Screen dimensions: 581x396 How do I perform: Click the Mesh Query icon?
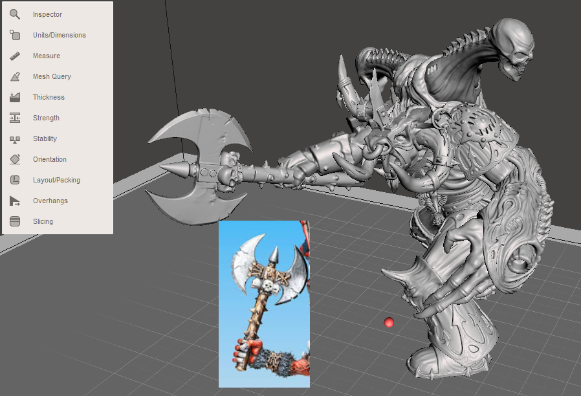tap(15, 77)
